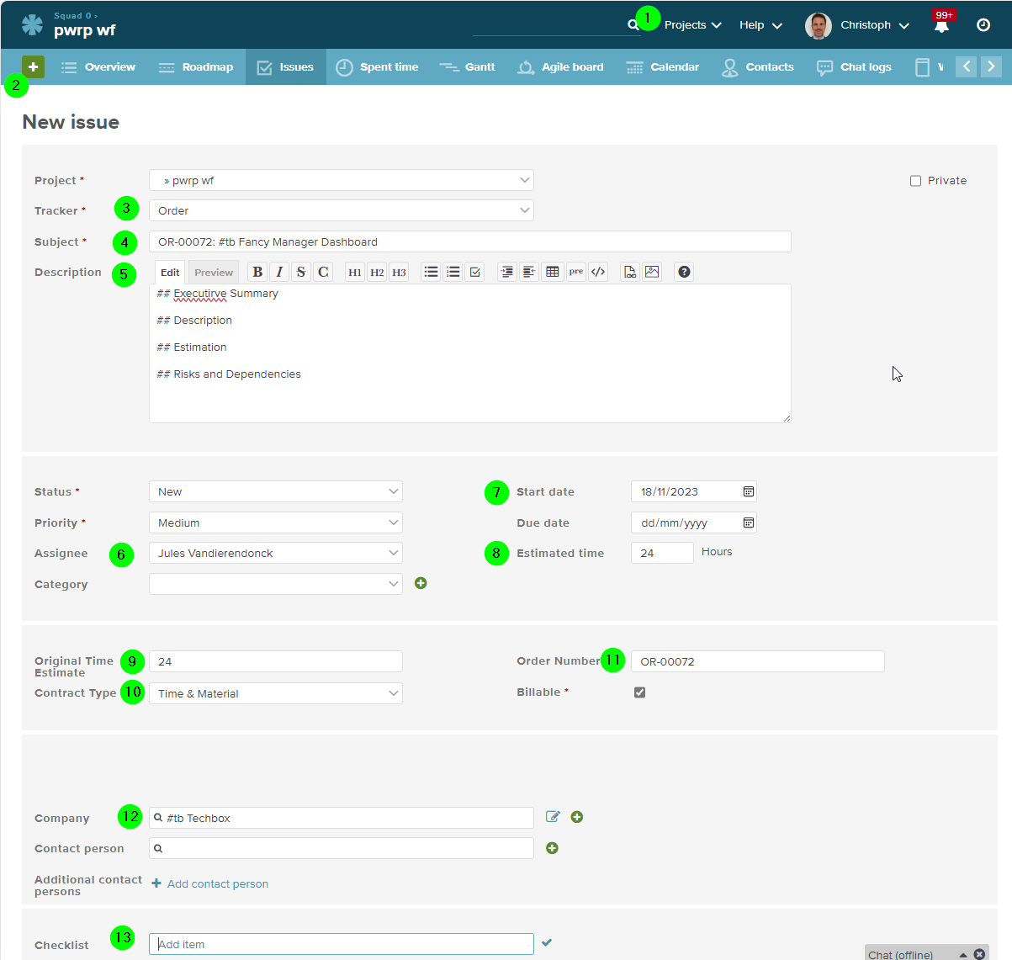Open the Tracker dropdown
1012x960 pixels.
click(x=342, y=210)
